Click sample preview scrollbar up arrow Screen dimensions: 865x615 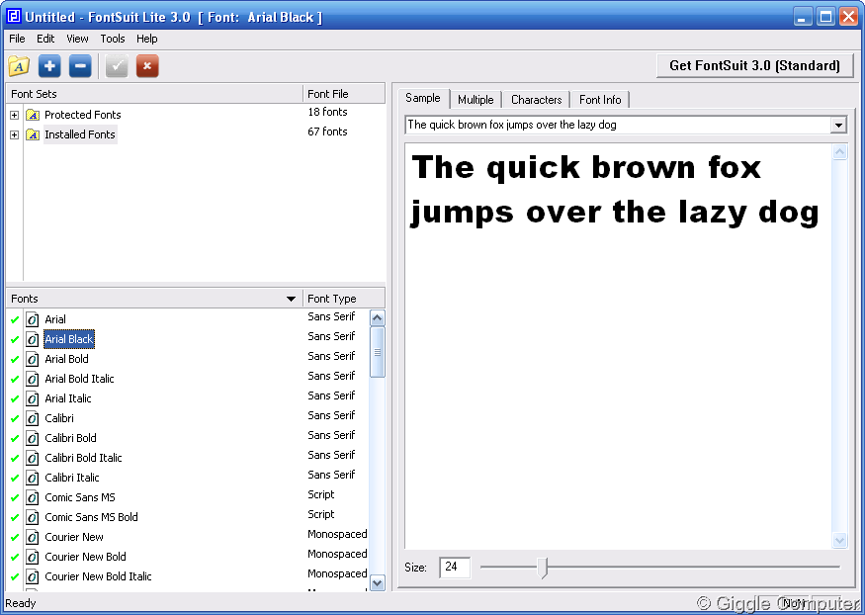coord(839,152)
